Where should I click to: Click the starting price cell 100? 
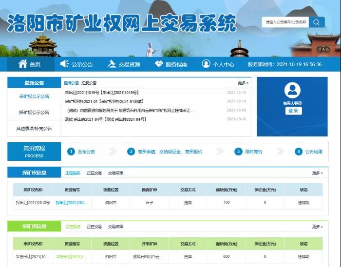(x=227, y=202)
